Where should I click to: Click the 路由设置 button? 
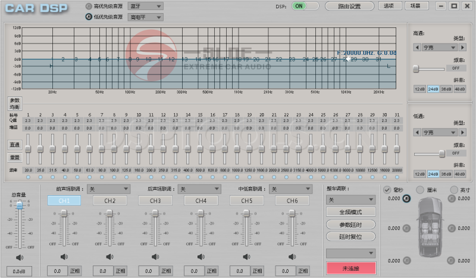pos(350,6)
